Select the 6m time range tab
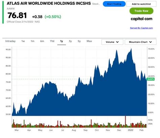160x138 pixels. pos(42,41)
